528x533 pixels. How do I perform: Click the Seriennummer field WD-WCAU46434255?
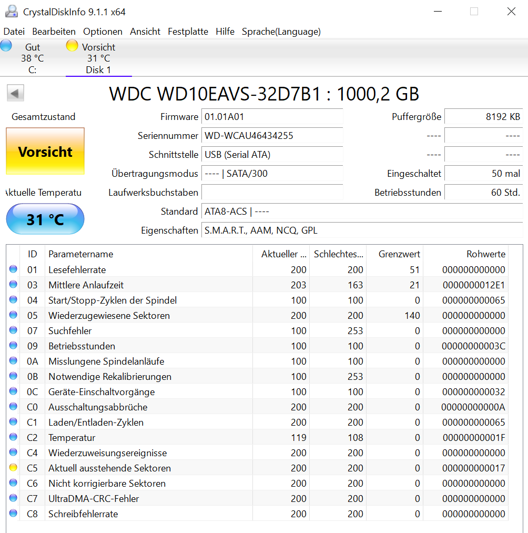(x=272, y=136)
